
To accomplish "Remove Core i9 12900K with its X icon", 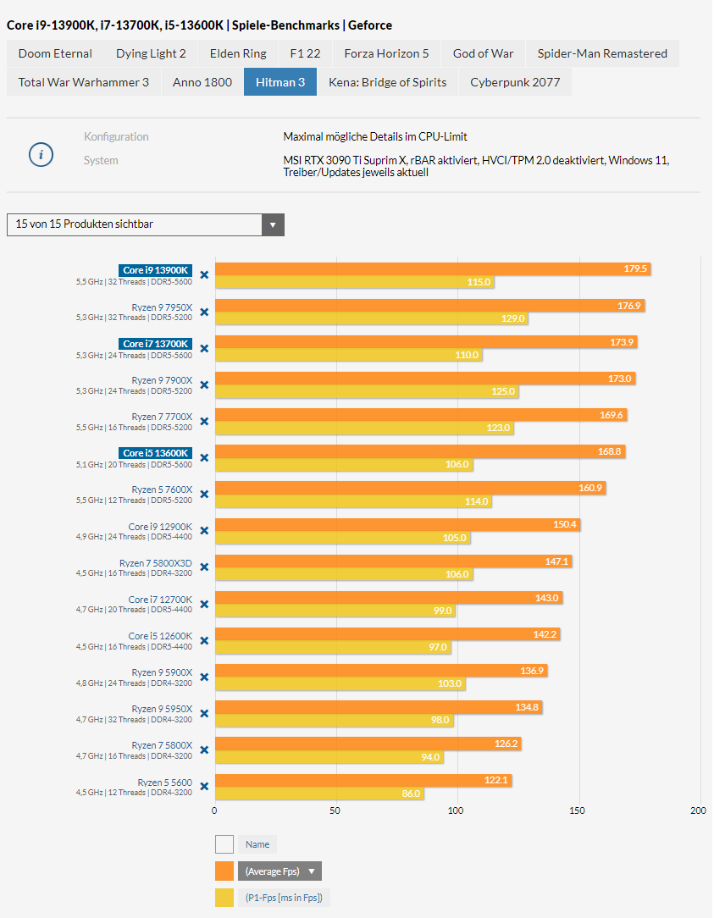I will point(204,530).
